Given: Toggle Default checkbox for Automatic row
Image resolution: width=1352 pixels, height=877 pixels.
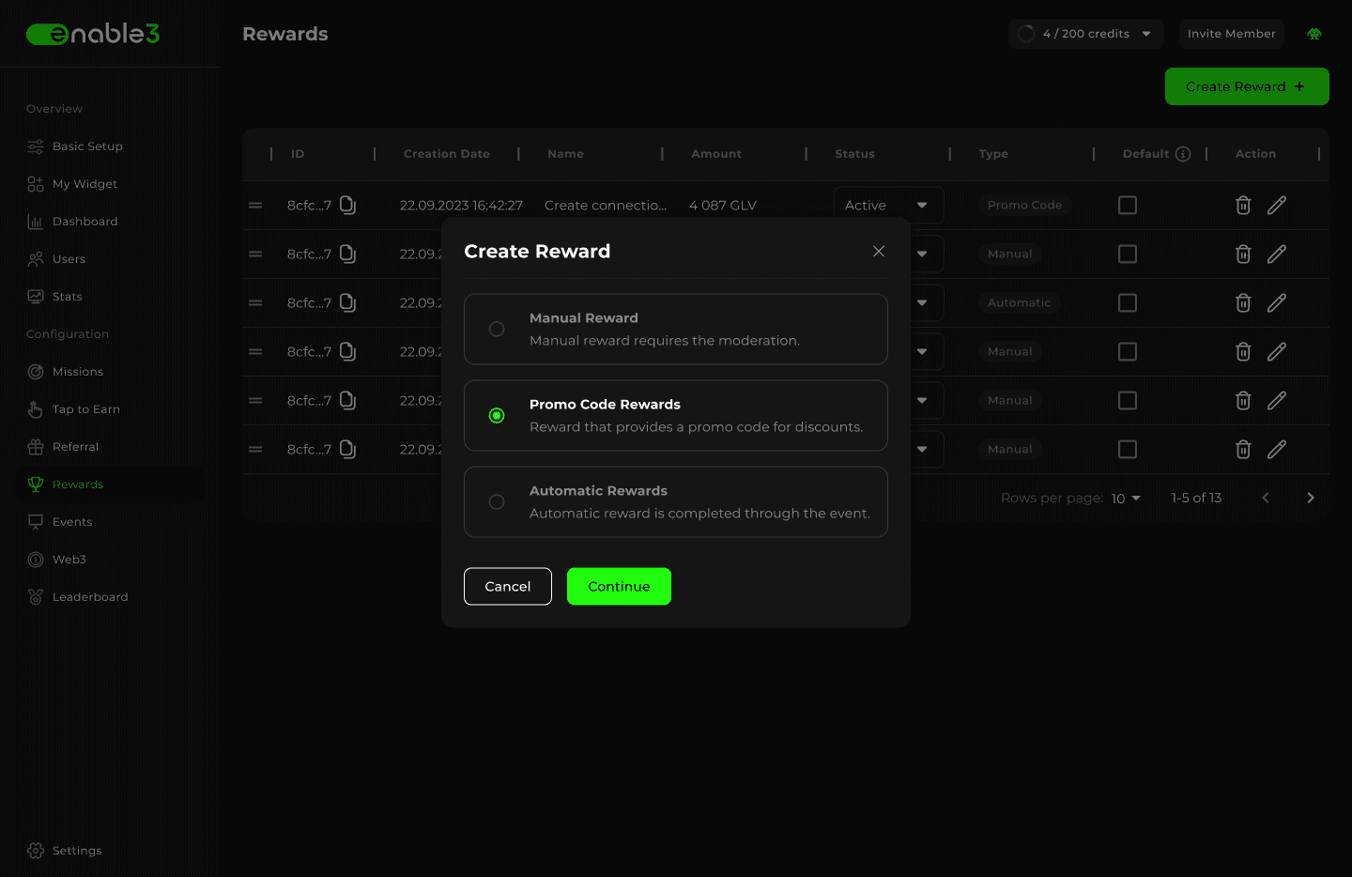Looking at the screenshot, I should (1128, 302).
